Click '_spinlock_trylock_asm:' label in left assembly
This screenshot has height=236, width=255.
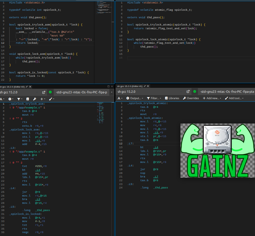pyautogui.click(x=27, y=104)
